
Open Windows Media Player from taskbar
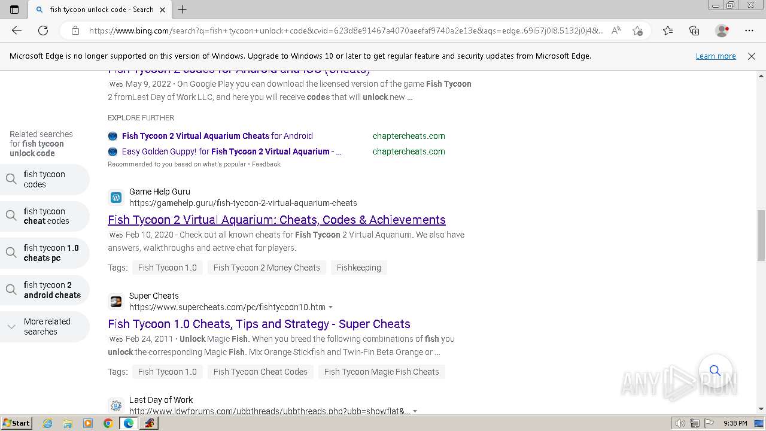pyautogui.click(x=88, y=423)
